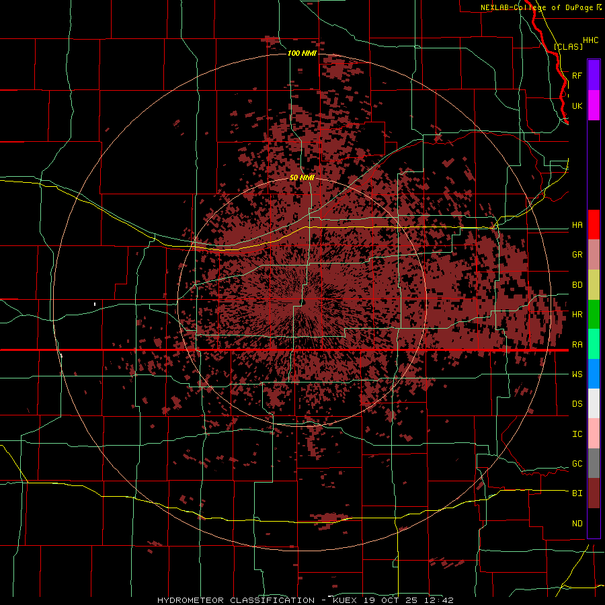Click the RF legend label
The width and height of the screenshot is (605, 605).
click(x=577, y=75)
